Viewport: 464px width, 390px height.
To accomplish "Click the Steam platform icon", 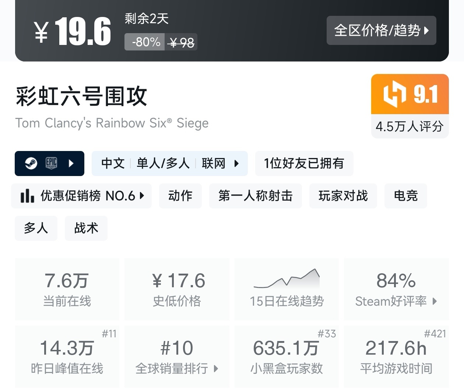I will 31,163.
